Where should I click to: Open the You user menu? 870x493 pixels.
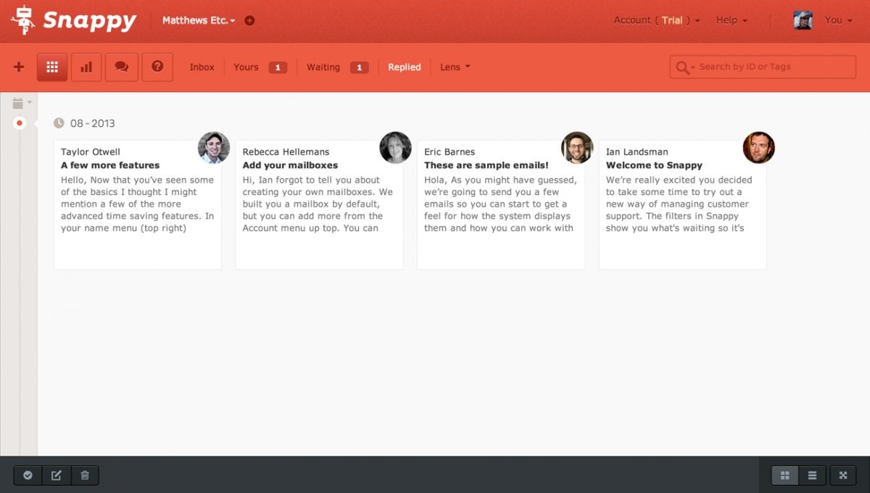(838, 20)
